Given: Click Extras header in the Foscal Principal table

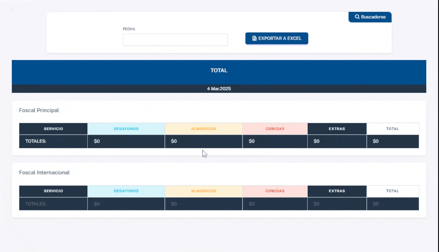Looking at the screenshot, I should click(337, 129).
